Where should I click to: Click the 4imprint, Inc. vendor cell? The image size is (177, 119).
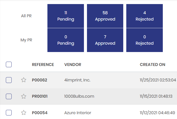click(77, 80)
